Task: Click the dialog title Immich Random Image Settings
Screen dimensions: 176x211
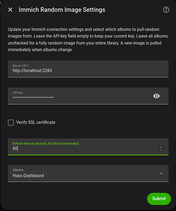Action: point(62,10)
